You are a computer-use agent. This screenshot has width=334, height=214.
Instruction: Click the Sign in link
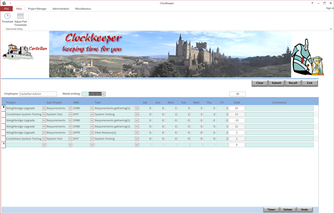click(x=330, y=8)
